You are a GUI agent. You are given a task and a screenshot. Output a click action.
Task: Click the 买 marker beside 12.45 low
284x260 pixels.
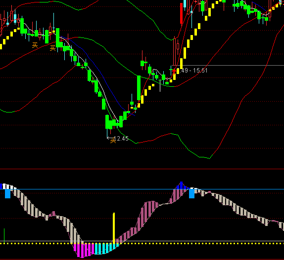point(113,140)
